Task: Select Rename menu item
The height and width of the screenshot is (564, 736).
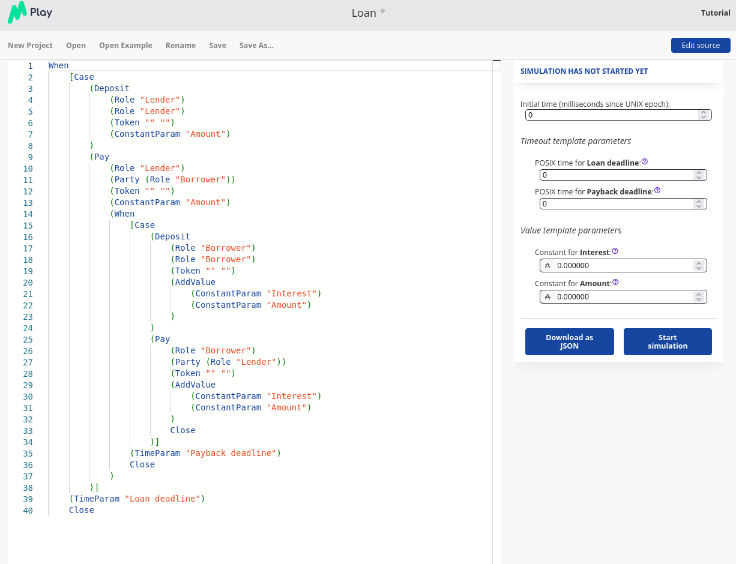Action: pyautogui.click(x=181, y=46)
